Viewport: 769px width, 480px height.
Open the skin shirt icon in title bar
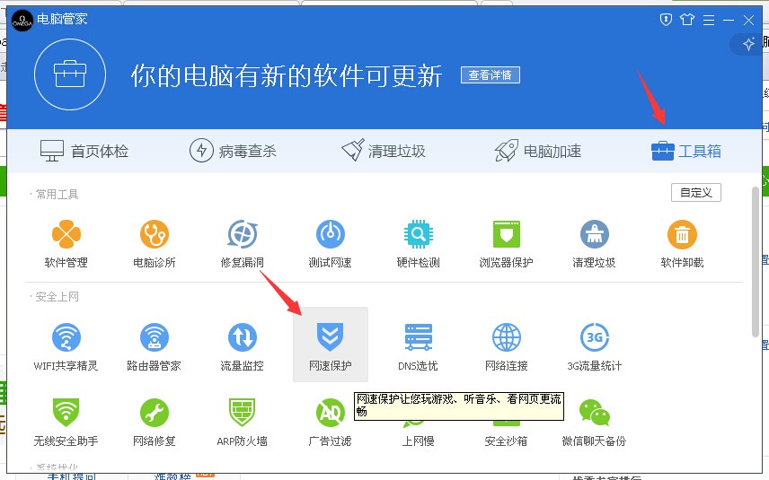pyautogui.click(x=687, y=20)
